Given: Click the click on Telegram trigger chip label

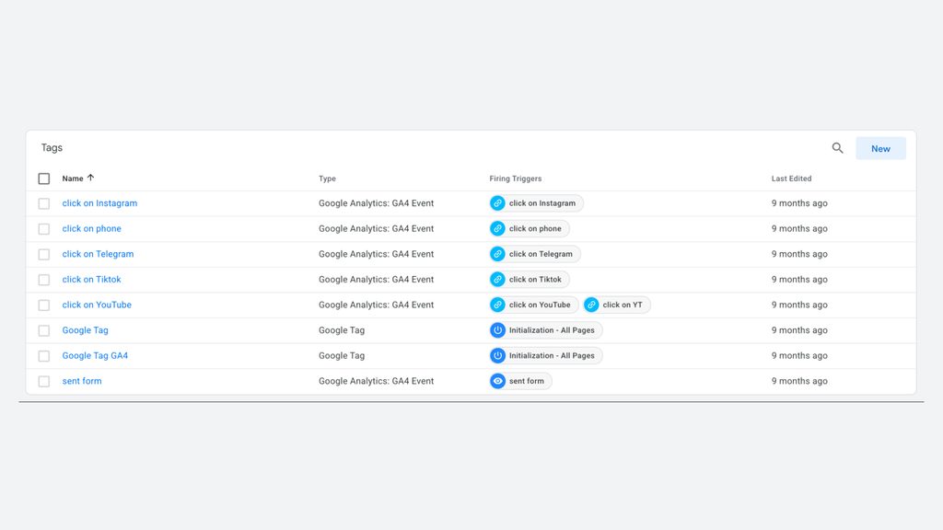Looking at the screenshot, I should point(541,254).
